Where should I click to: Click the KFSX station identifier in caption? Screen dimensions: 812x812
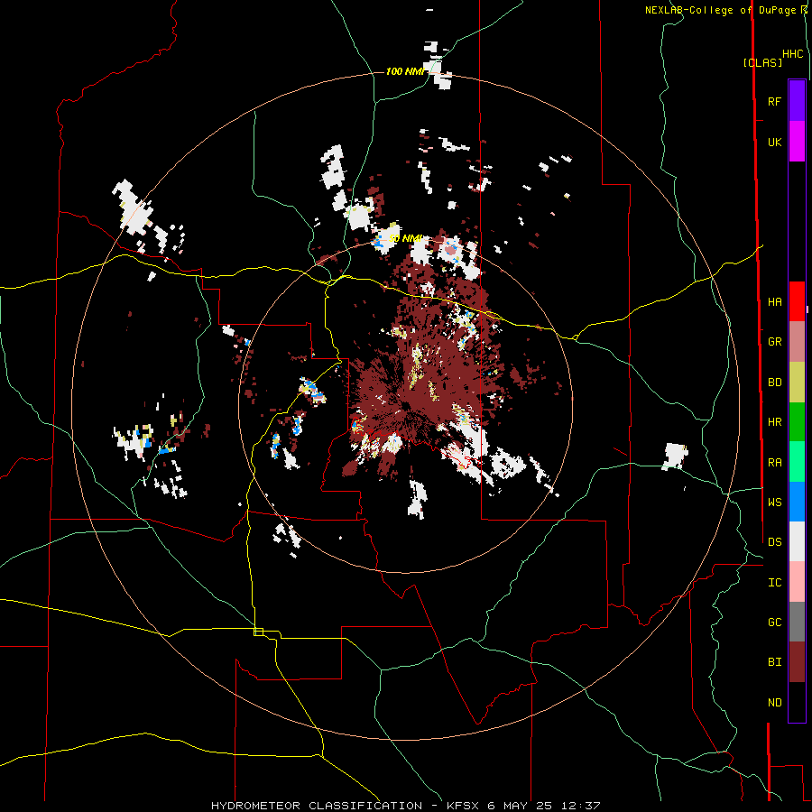point(463,806)
